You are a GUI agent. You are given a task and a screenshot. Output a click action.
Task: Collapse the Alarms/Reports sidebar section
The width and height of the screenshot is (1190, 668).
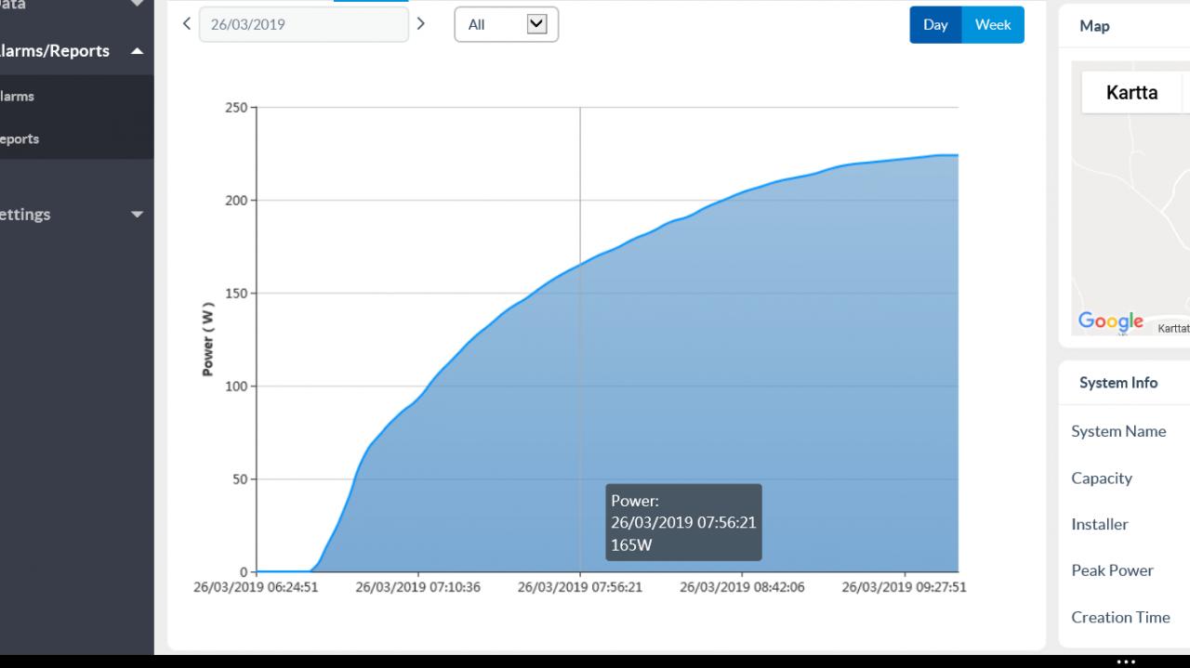point(138,51)
